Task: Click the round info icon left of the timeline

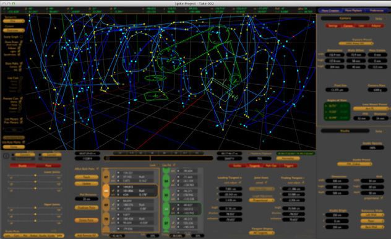Action: tap(6, 157)
